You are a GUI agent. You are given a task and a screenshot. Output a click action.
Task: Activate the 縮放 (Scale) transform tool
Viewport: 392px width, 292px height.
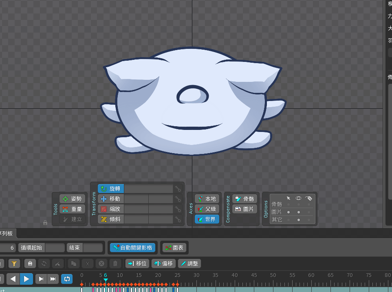click(x=111, y=209)
